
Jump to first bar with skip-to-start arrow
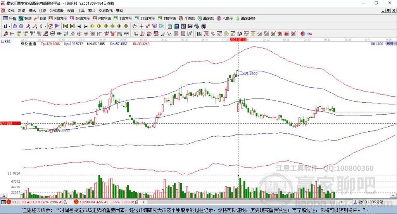coord(65,26)
